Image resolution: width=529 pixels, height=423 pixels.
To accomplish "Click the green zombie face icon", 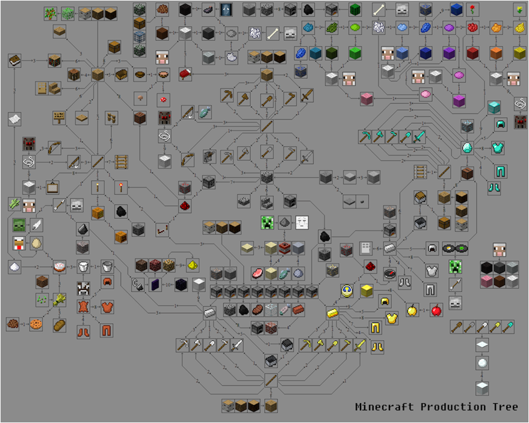I will click(x=19, y=226).
